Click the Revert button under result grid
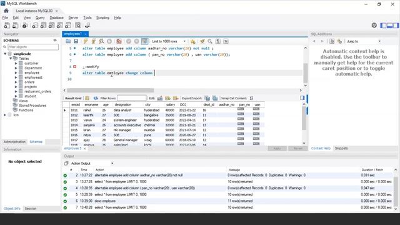 297,149
